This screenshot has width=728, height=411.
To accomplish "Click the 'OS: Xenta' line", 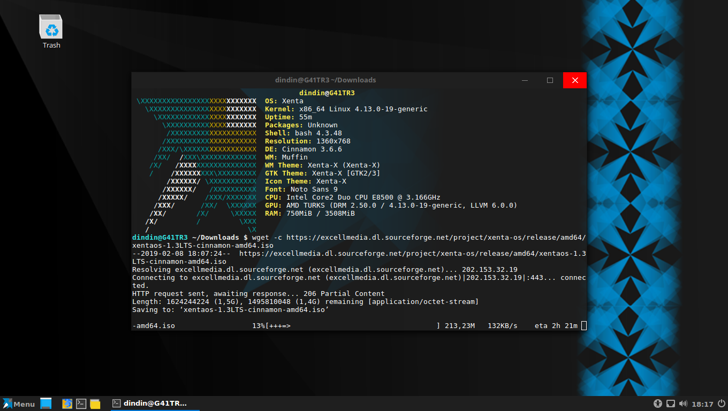I will tap(284, 101).
